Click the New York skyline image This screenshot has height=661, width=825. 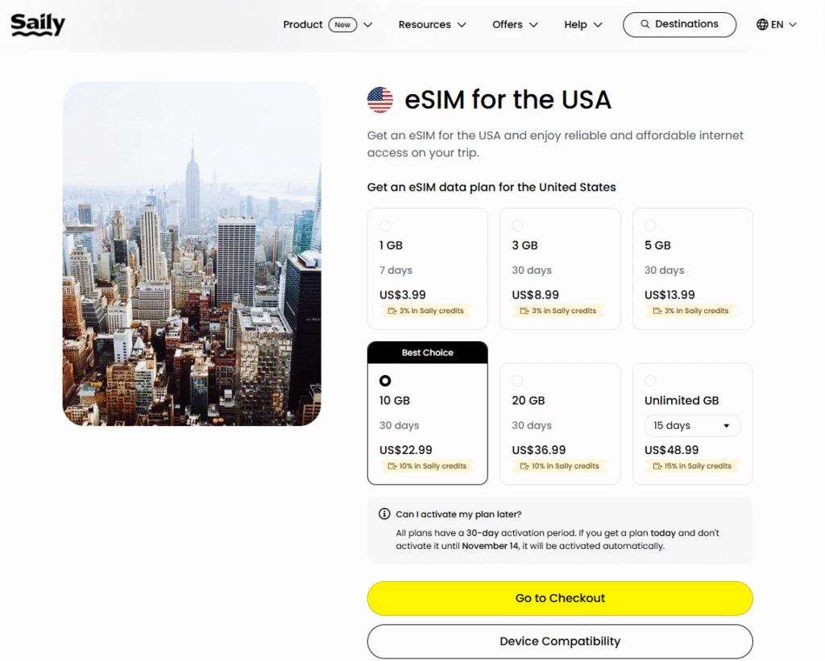point(192,254)
